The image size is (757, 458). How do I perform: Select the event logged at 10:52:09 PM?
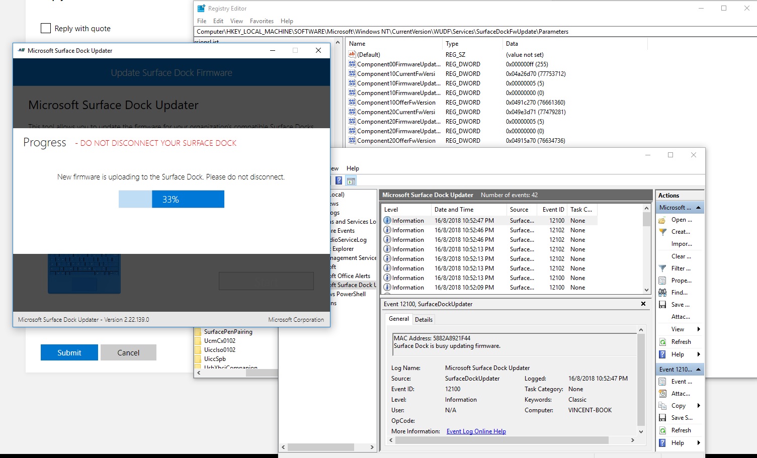pos(489,288)
